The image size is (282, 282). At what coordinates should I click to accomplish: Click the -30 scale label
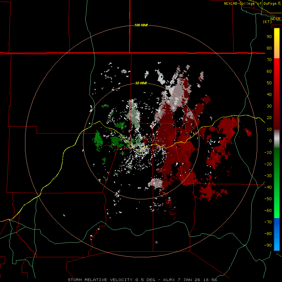268,176
